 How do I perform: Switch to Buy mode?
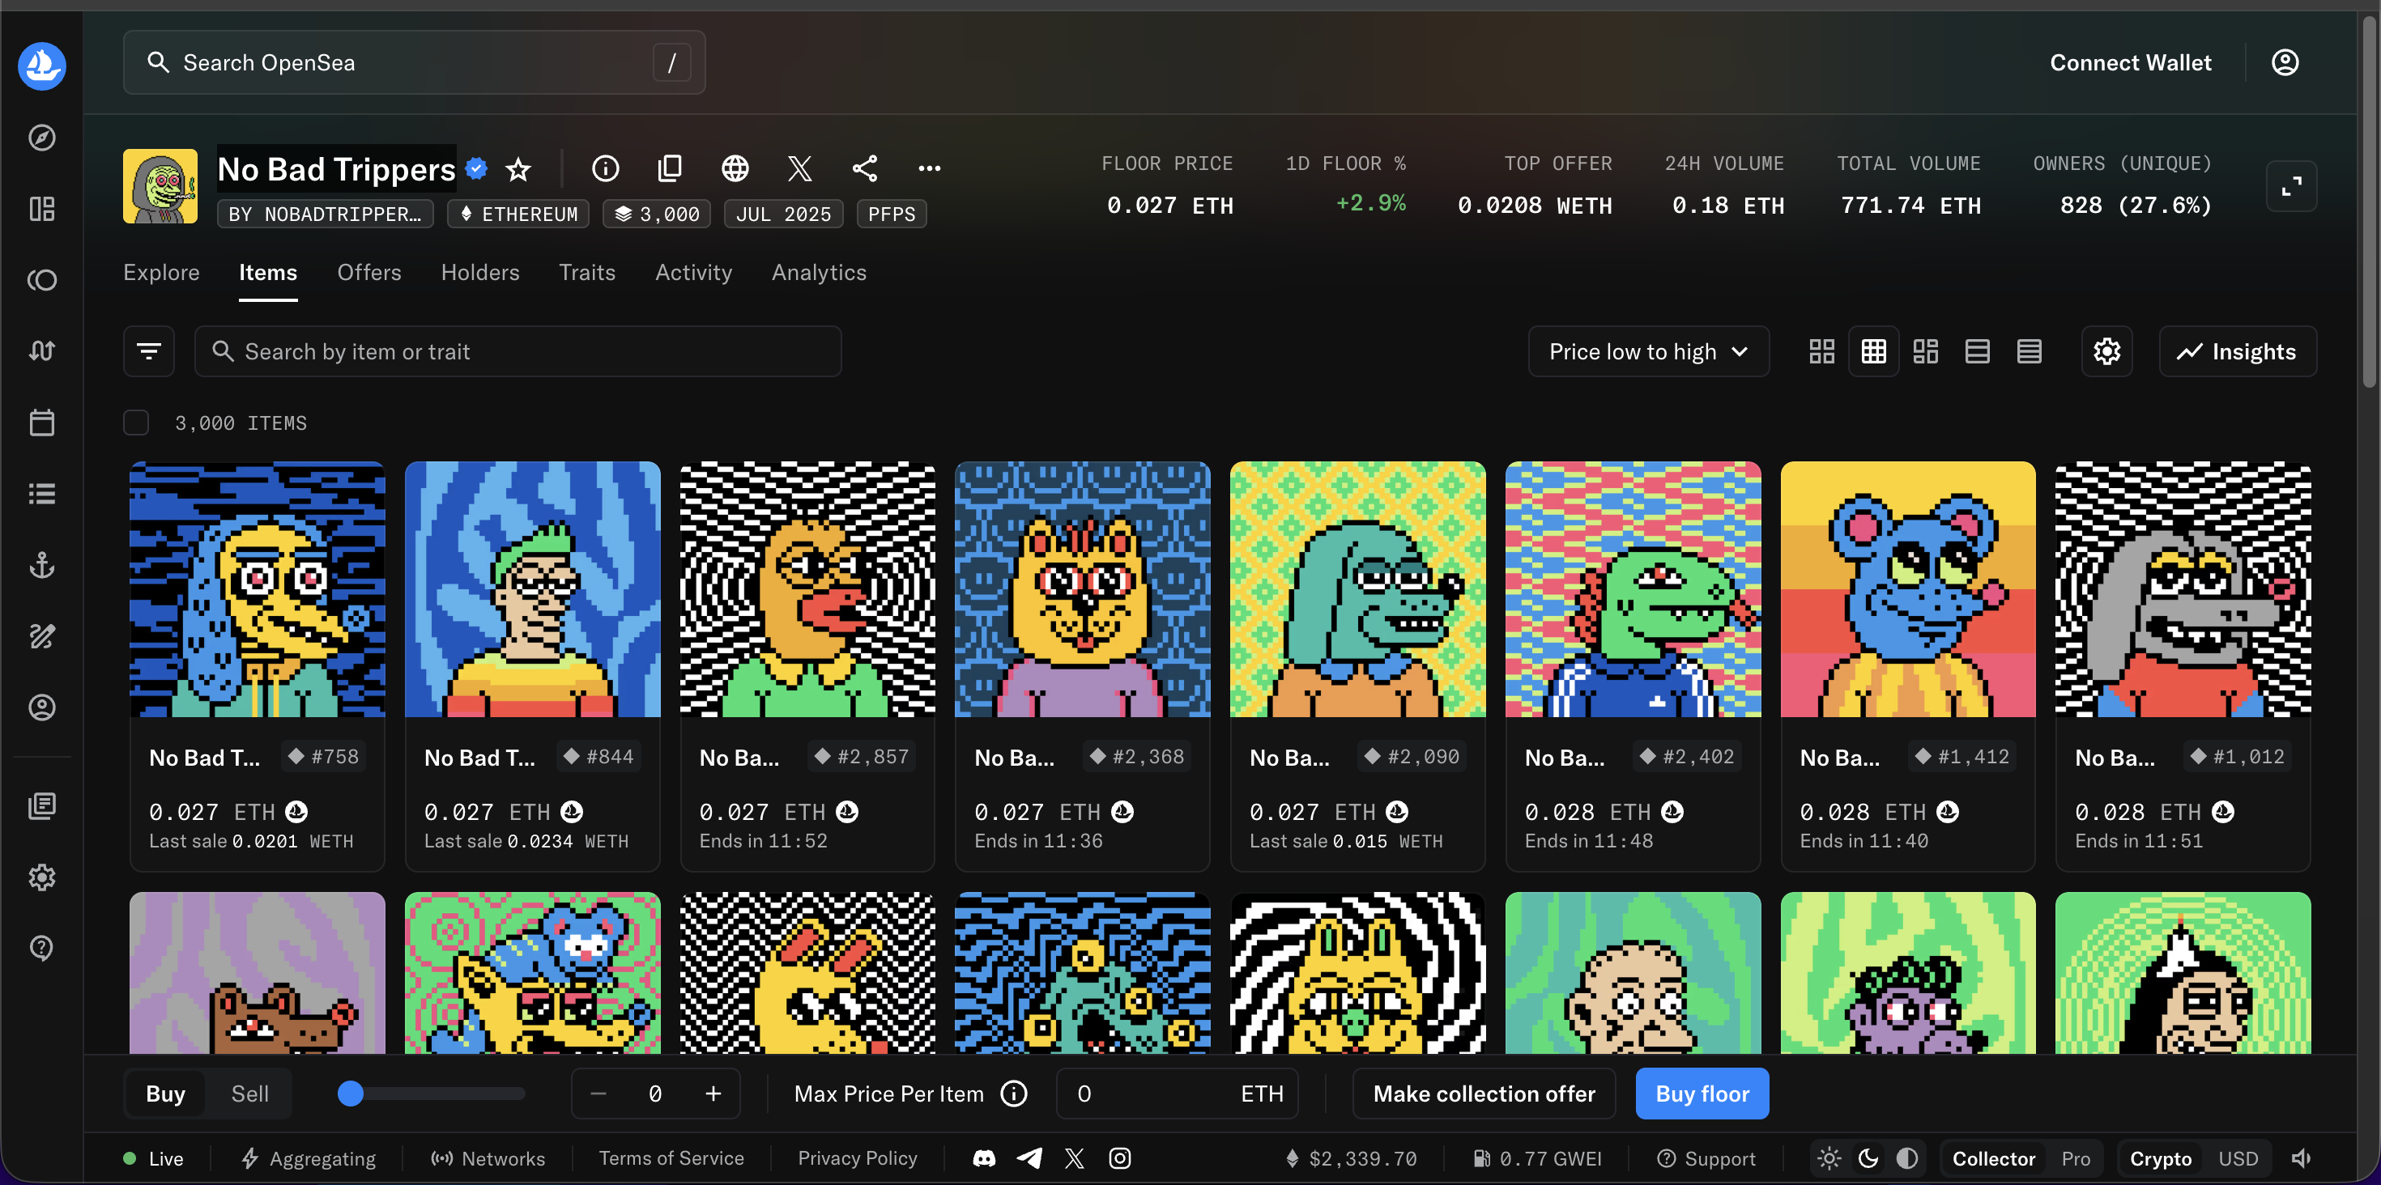coord(165,1094)
